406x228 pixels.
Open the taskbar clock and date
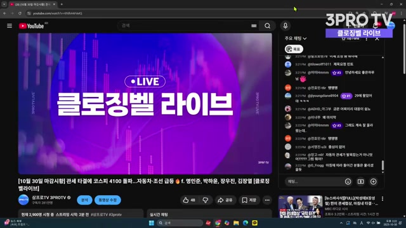(391, 223)
